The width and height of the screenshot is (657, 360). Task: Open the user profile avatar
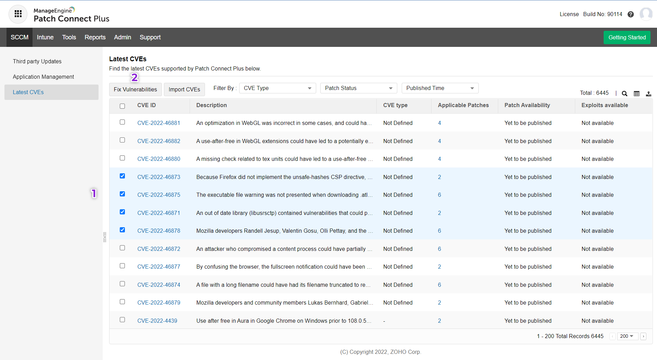click(x=646, y=14)
